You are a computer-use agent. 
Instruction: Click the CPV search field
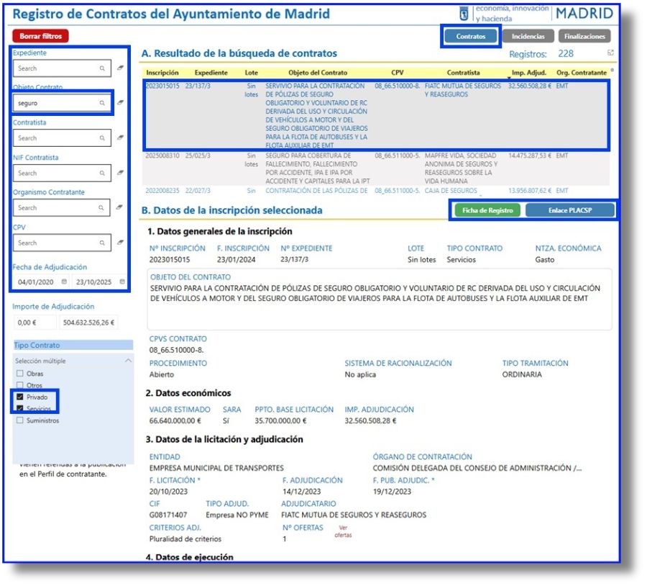tap(62, 243)
